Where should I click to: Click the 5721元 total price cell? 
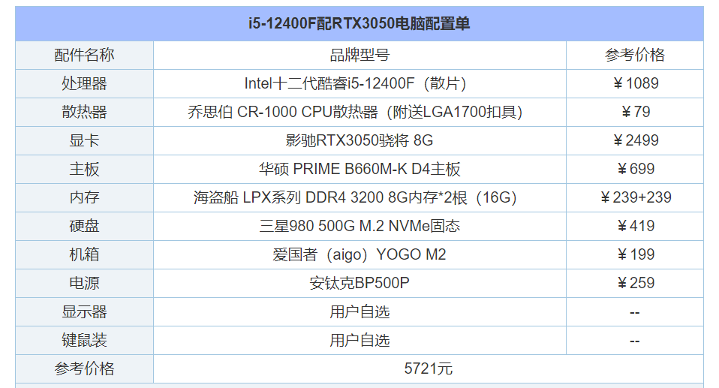click(x=429, y=368)
